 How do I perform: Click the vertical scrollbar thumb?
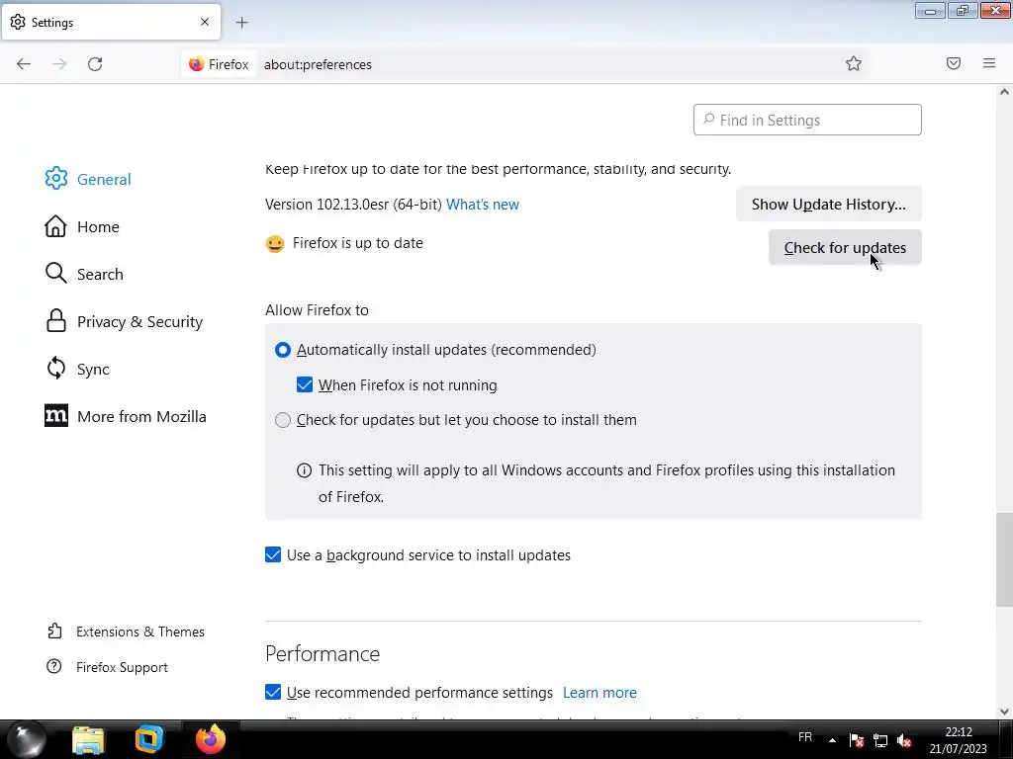[x=1004, y=559]
